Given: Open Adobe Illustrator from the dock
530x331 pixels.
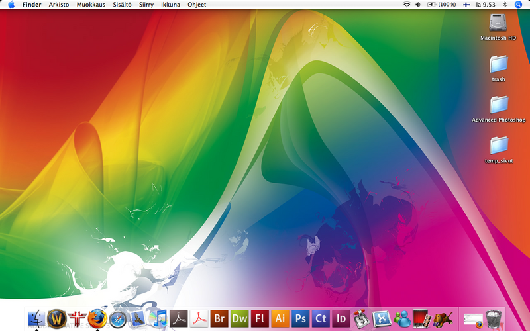Looking at the screenshot, I should (x=281, y=318).
